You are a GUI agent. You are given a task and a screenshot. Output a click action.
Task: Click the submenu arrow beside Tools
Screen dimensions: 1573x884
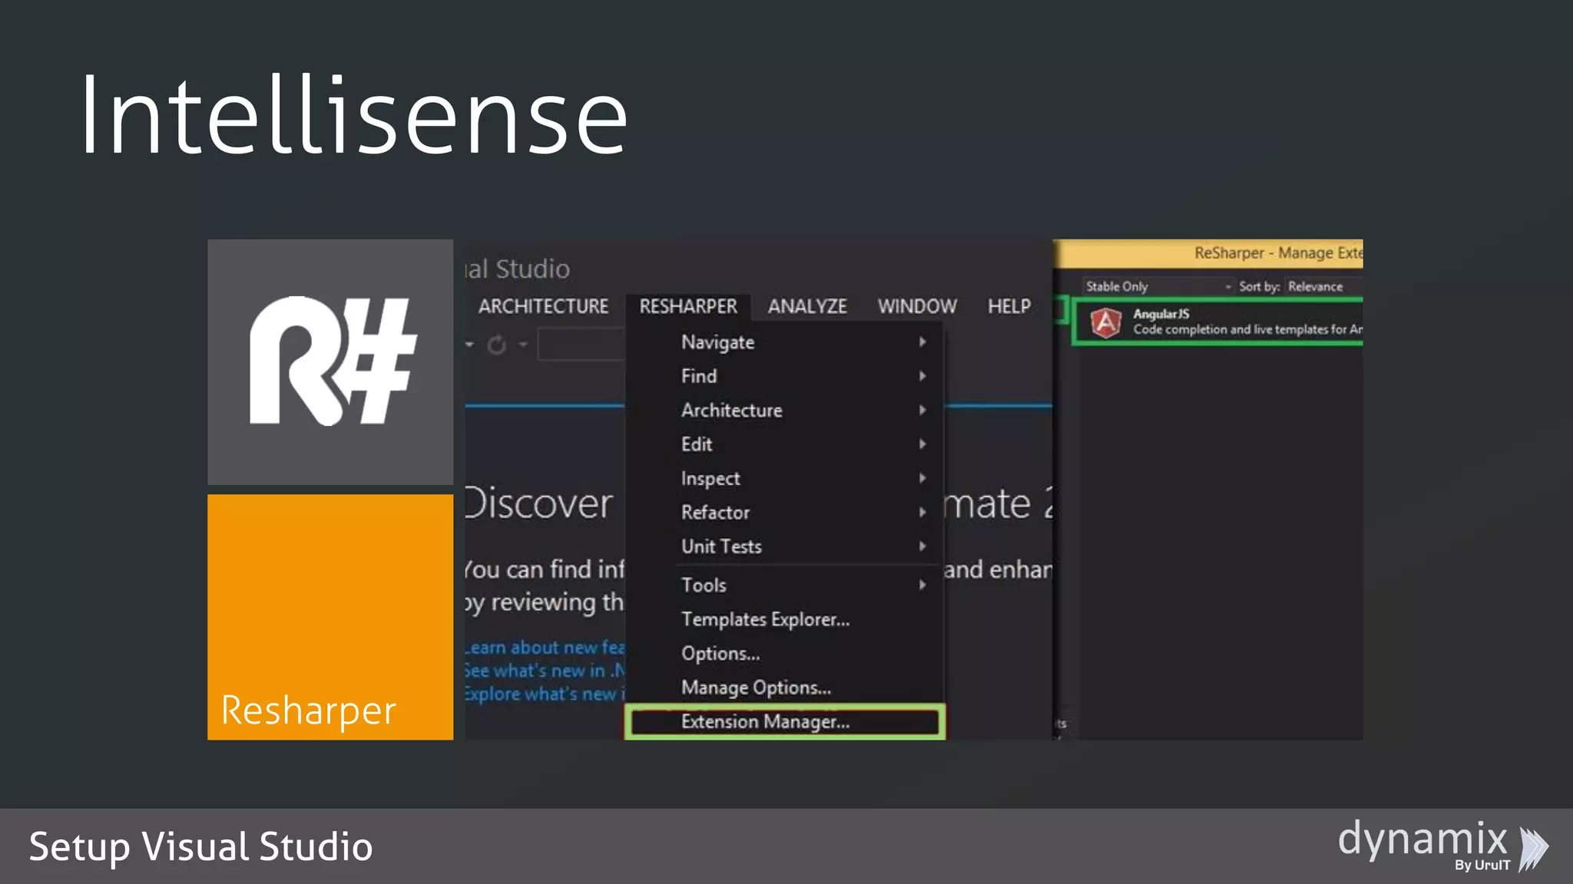pyautogui.click(x=922, y=585)
